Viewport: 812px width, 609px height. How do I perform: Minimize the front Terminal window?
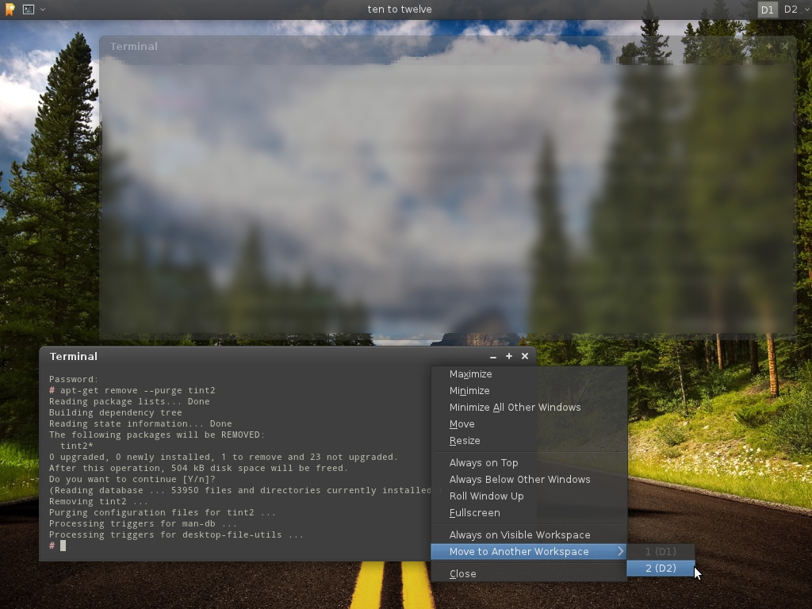coord(492,356)
